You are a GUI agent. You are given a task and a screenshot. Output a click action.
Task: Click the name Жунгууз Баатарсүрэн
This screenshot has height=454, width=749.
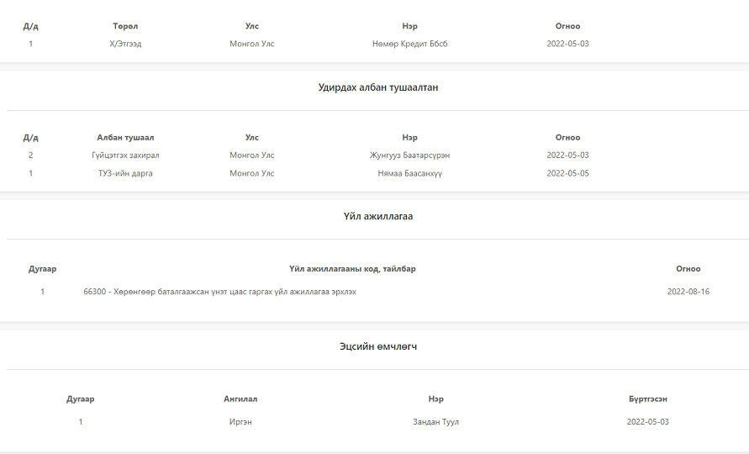pyautogui.click(x=409, y=156)
